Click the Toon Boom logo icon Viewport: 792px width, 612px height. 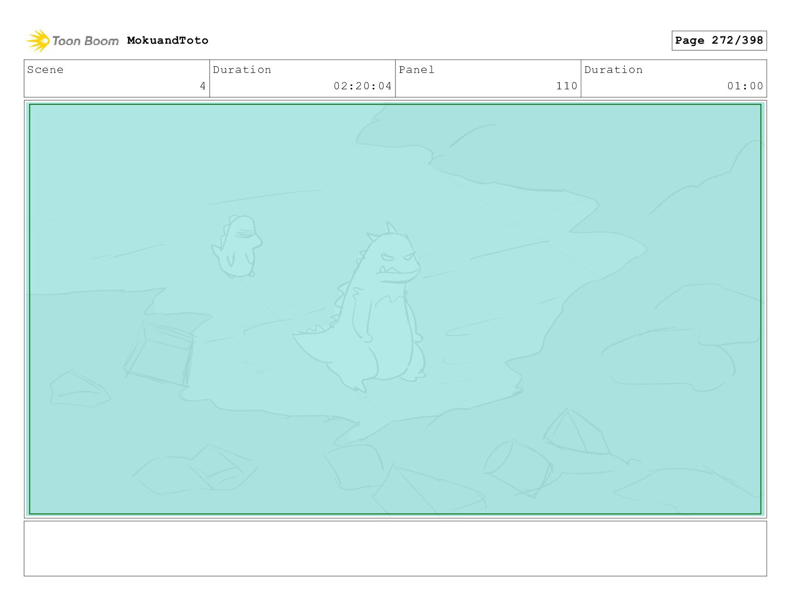pos(38,40)
